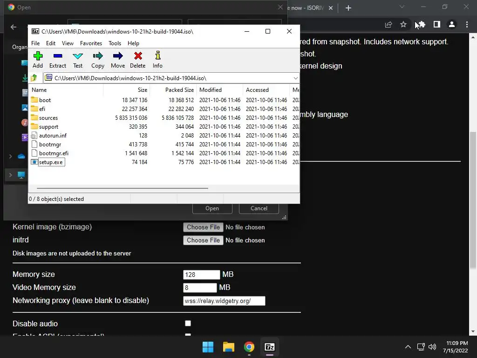Image resolution: width=477 pixels, height=358 pixels.
Task: Open the Edit menu in 7-Zip
Action: coord(51,43)
